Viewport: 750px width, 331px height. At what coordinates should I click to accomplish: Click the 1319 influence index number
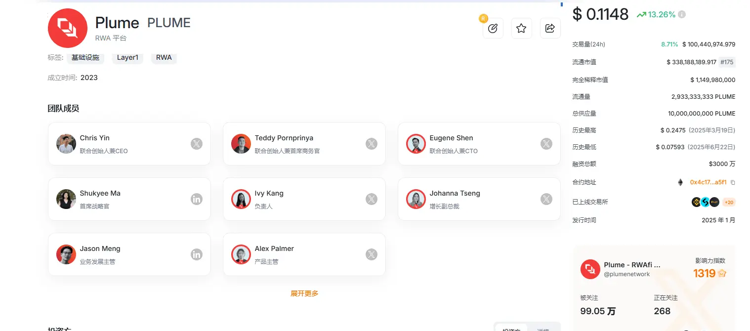tap(704, 273)
